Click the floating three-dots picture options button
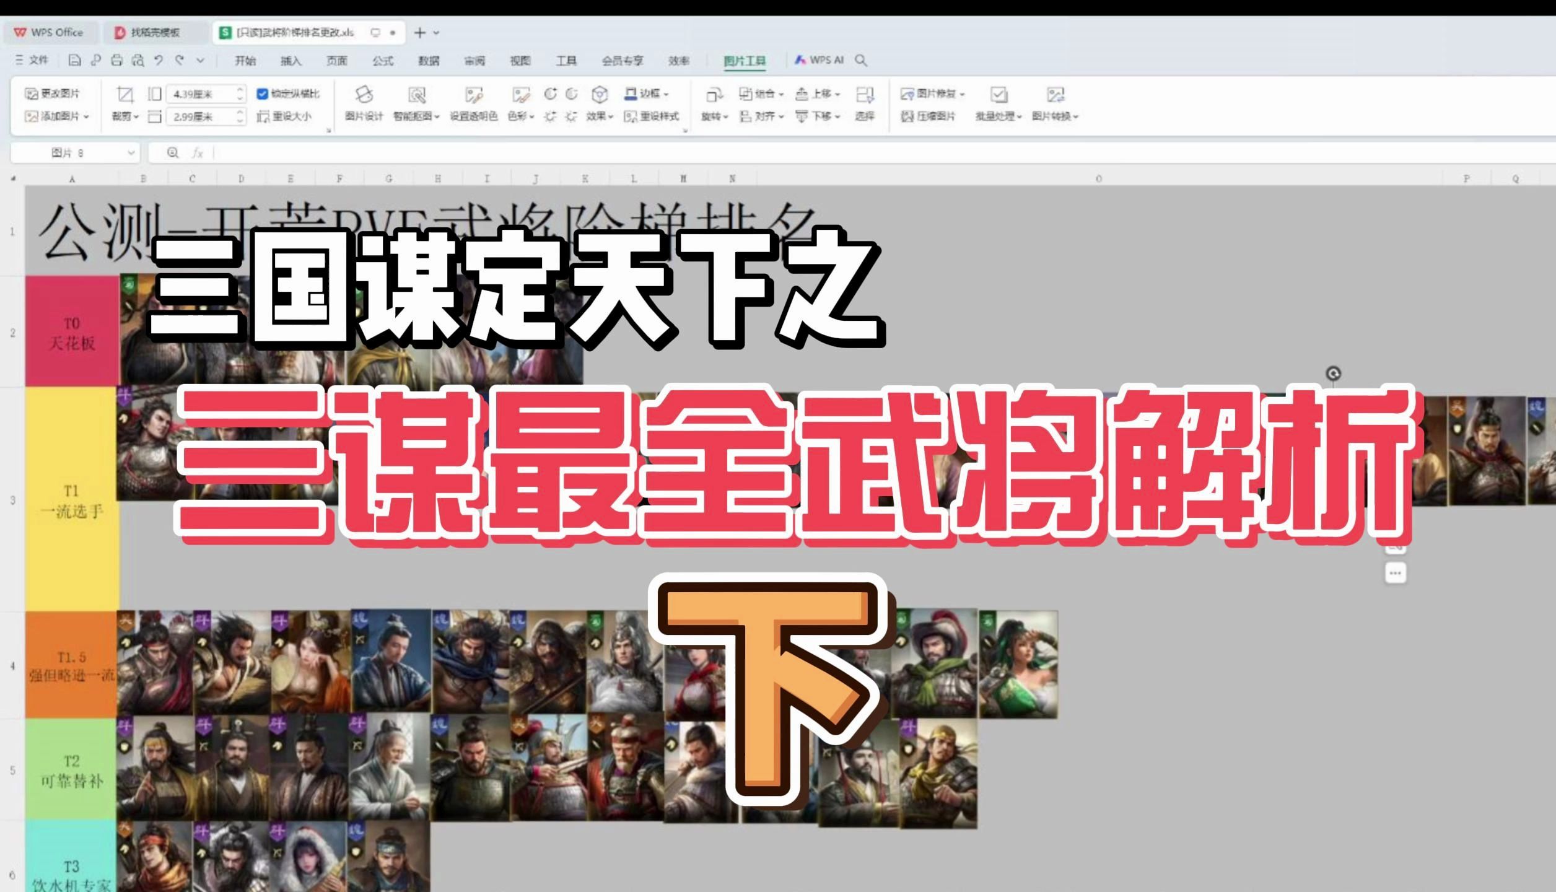Image resolution: width=1556 pixels, height=892 pixels. [1395, 573]
